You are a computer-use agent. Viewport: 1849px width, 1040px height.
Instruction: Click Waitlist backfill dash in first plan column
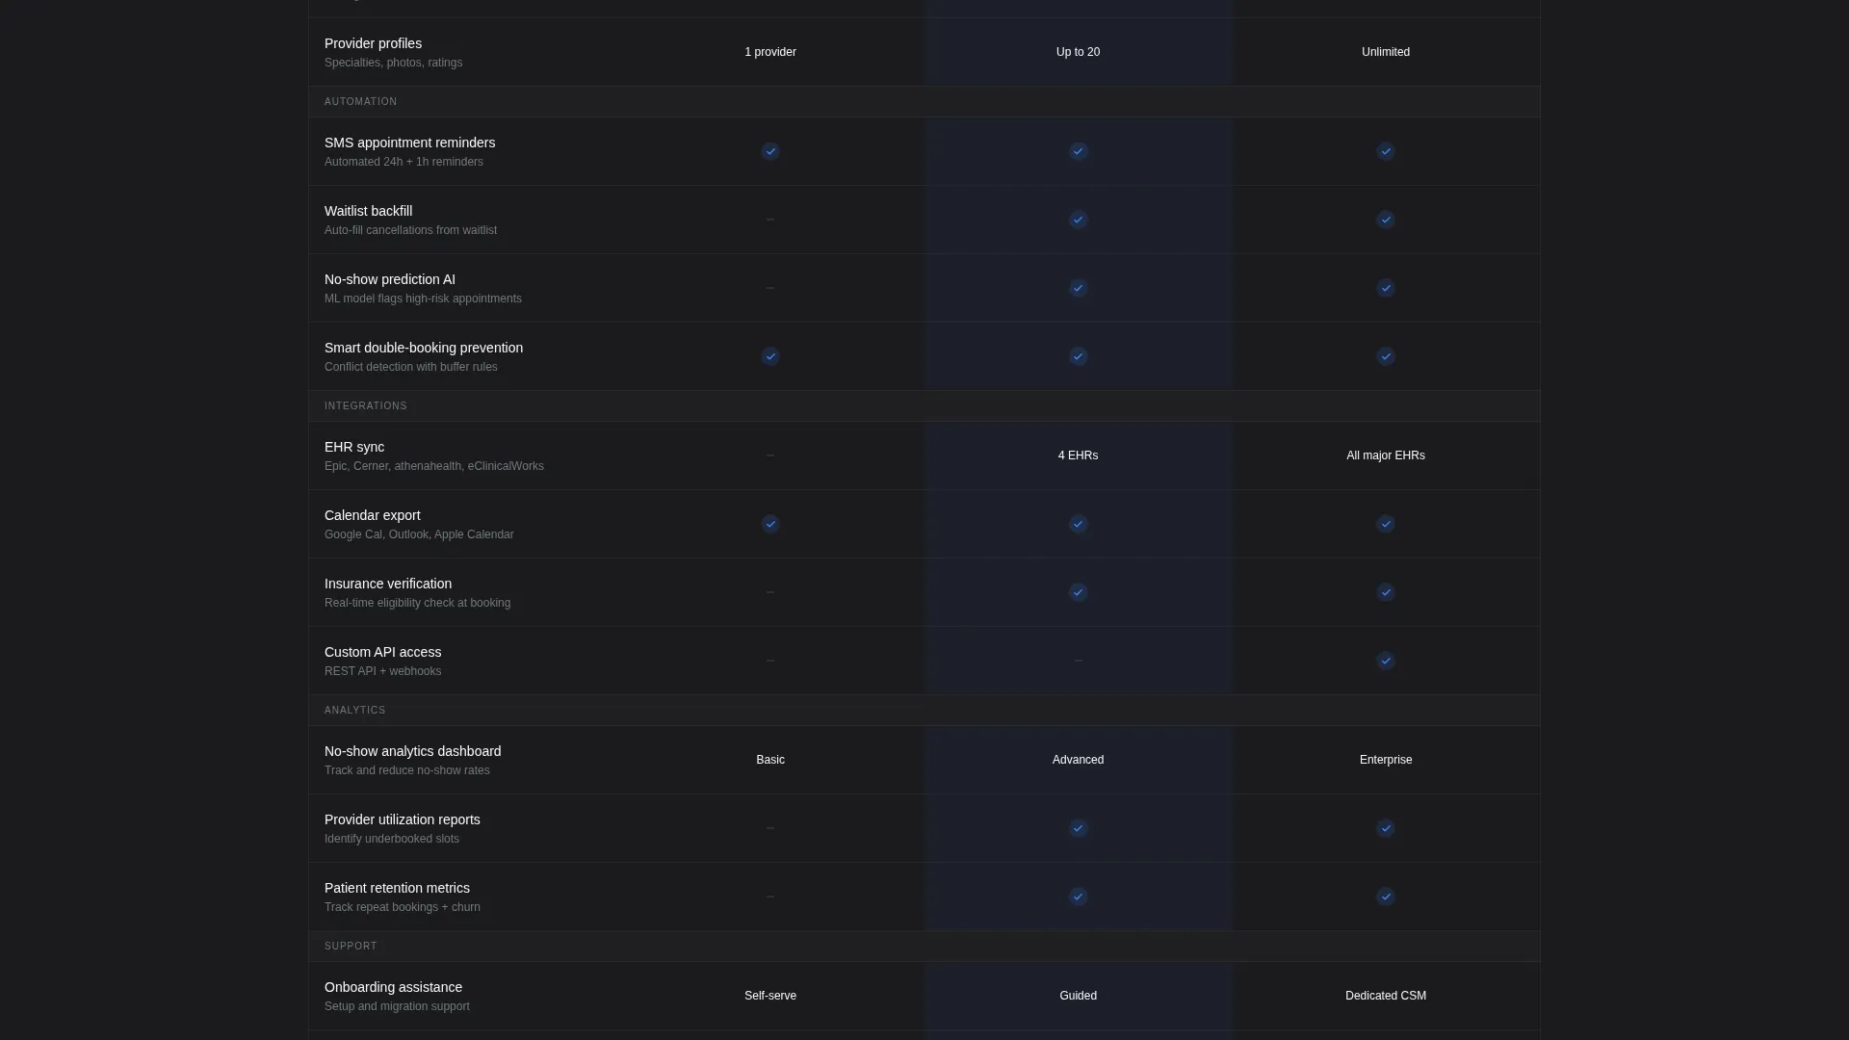(x=770, y=220)
